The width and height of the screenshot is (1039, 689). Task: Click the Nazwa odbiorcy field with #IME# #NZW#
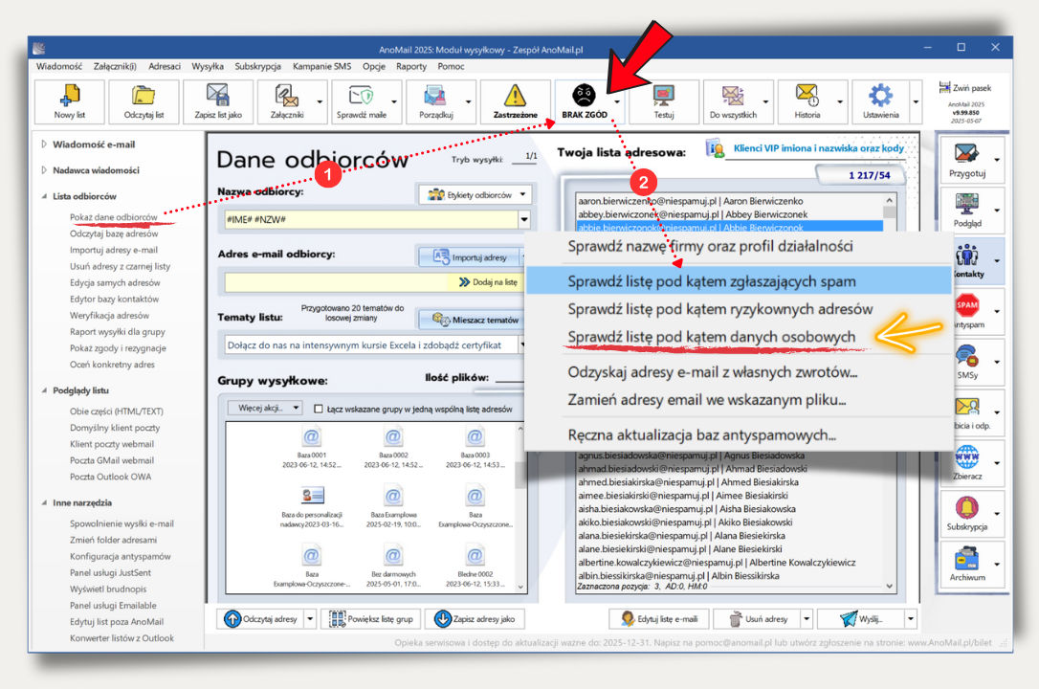pyautogui.click(x=372, y=219)
